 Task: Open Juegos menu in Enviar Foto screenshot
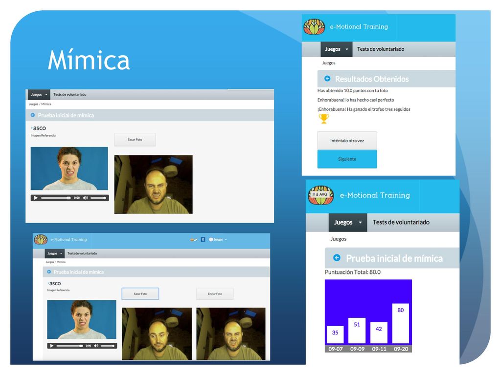55,253
